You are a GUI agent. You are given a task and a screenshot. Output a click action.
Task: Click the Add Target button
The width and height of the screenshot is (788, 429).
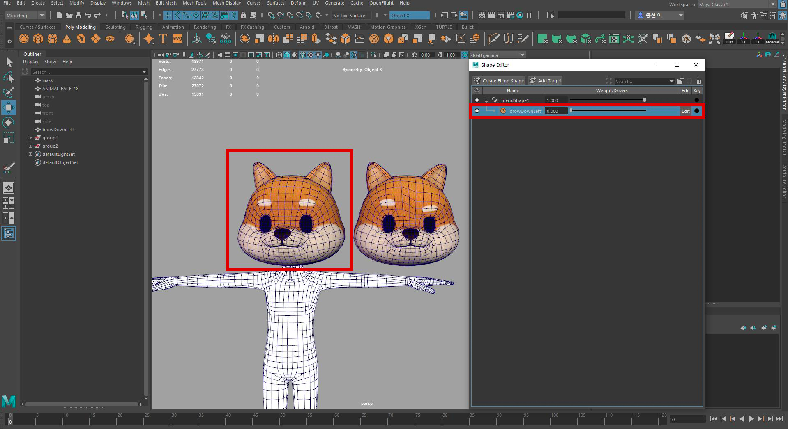(545, 81)
